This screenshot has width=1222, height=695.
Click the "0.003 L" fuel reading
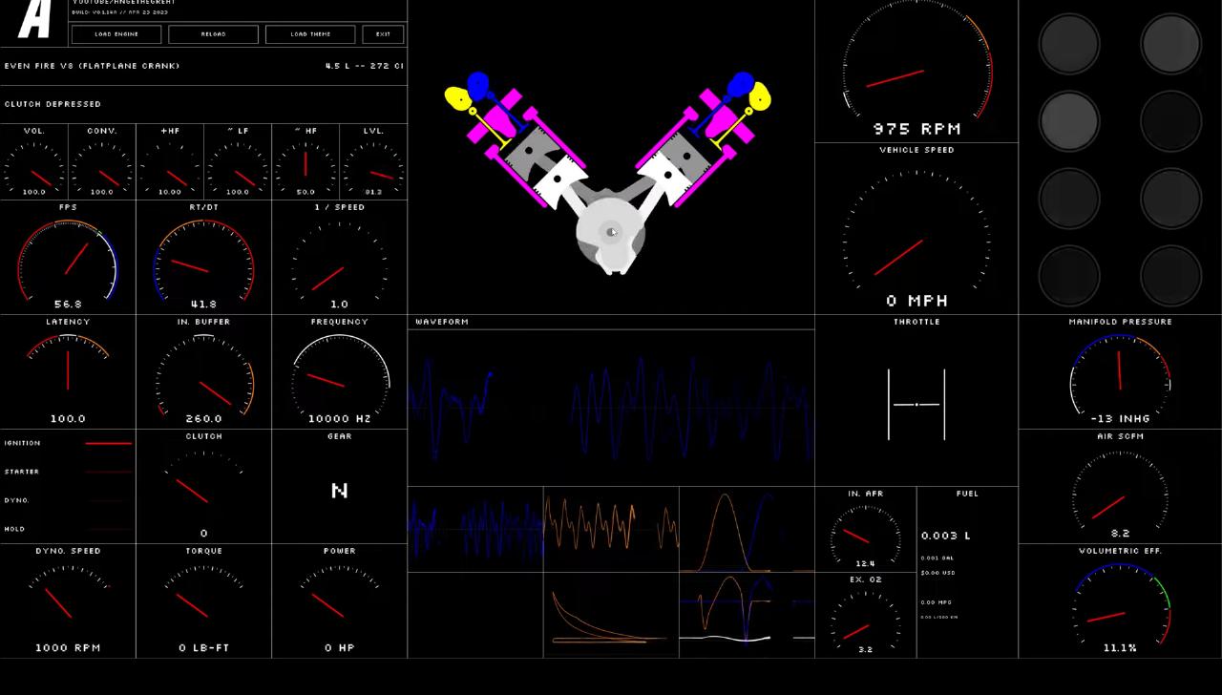(946, 536)
